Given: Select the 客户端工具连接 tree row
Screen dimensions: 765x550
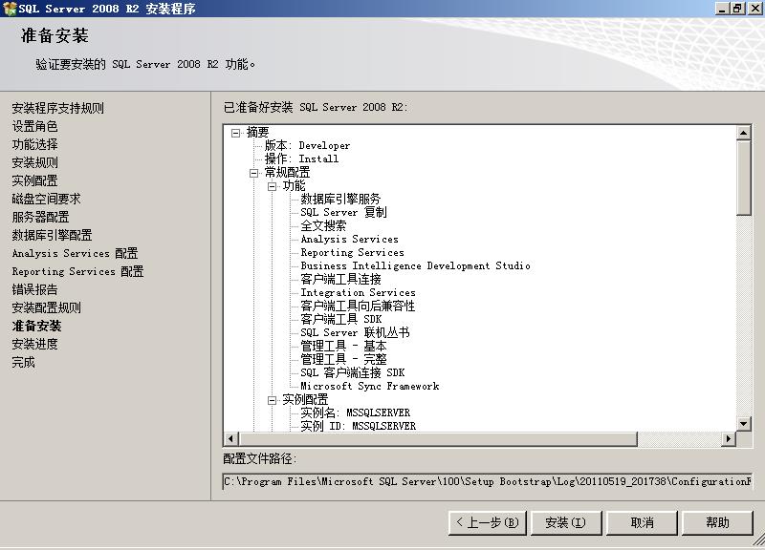Looking at the screenshot, I should click(x=340, y=279).
